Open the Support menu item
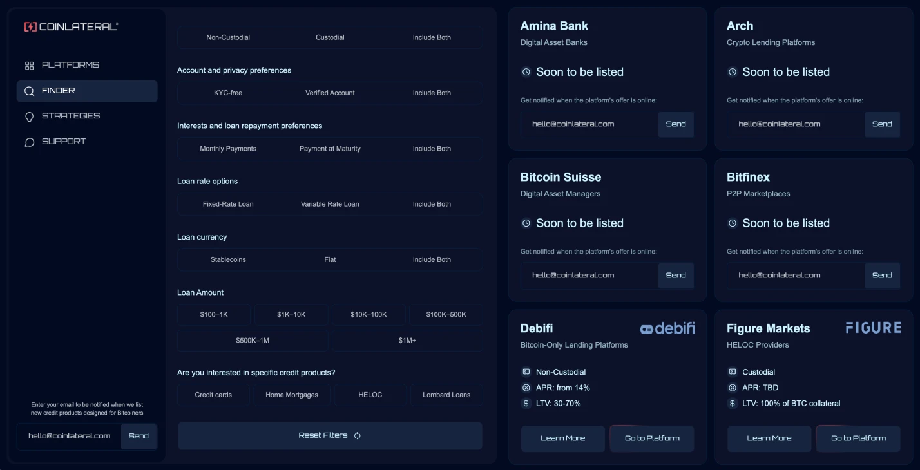920x470 pixels. point(87,142)
